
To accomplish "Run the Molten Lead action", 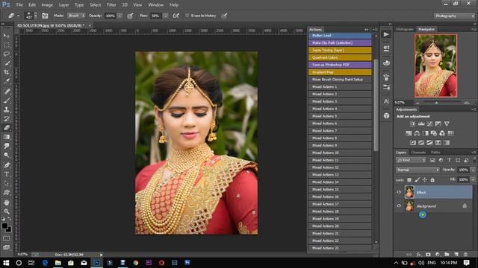I will (x=340, y=36).
